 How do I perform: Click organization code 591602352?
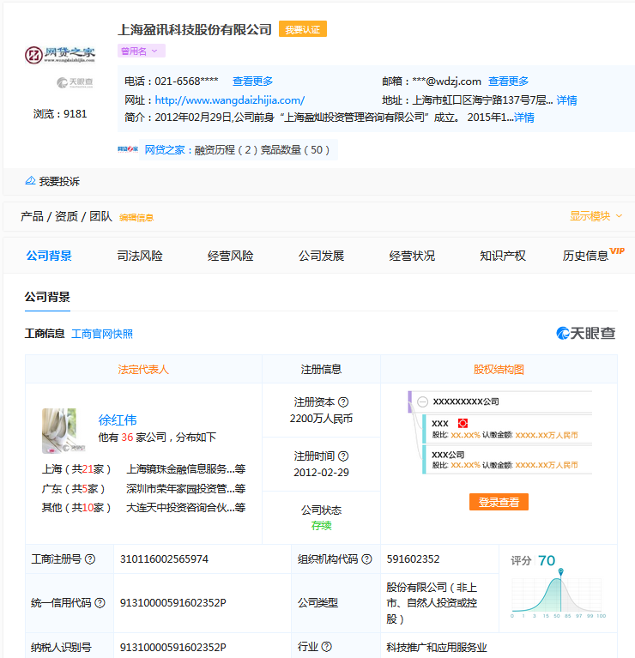(x=413, y=559)
